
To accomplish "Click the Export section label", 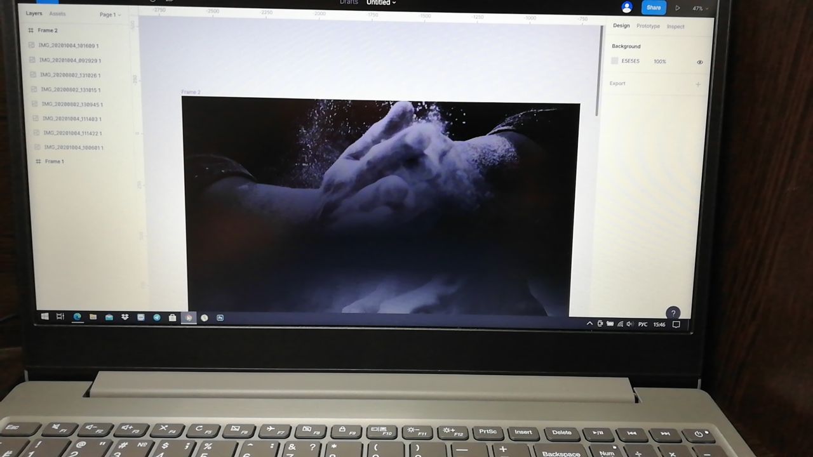I will coord(617,83).
